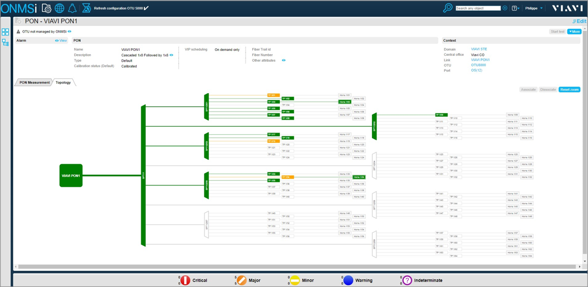Click the vertical scrollbar down arrow
Screen dimensions: 588x287
pyautogui.click(x=585, y=262)
